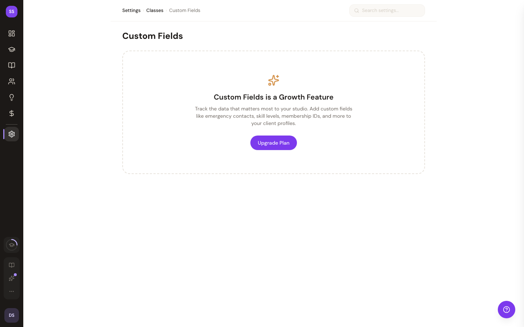Screen dimensions: 524x327
Task: Select the lightbulb icon in sidebar
Action: pyautogui.click(x=12, y=97)
